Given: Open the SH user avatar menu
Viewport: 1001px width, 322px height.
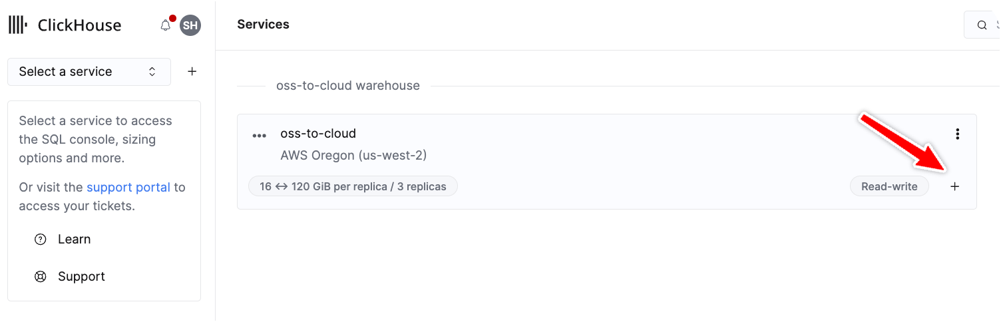Looking at the screenshot, I should click(x=190, y=26).
